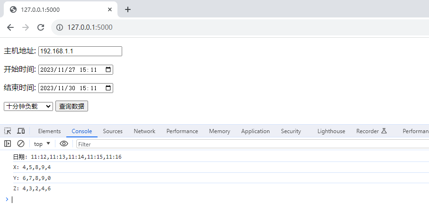Click the 查询数据 query button
This screenshot has height=212, width=429.
71,106
